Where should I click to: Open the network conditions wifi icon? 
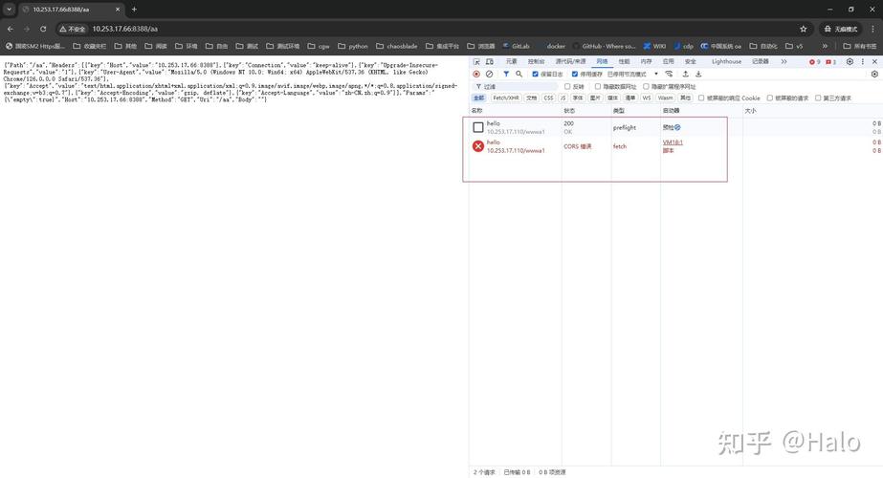coord(669,74)
